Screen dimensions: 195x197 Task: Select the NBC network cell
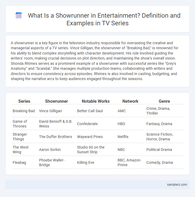pos(130,150)
